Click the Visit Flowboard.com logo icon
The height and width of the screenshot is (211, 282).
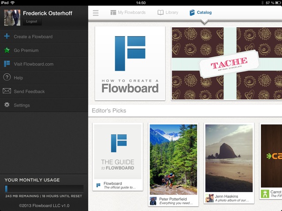tap(7, 64)
